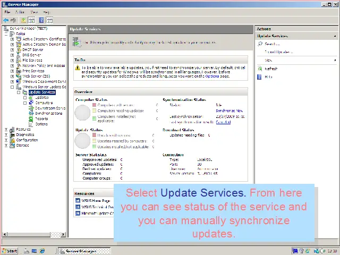
Task: Open the File menu
Action: pyautogui.click(x=7, y=12)
